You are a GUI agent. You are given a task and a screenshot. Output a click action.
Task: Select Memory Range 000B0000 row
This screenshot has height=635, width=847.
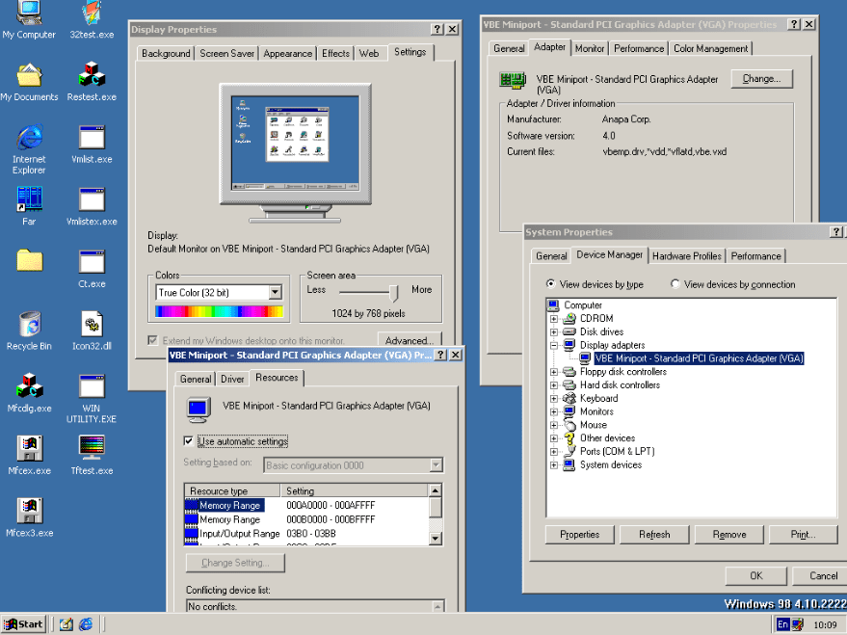(x=306, y=519)
